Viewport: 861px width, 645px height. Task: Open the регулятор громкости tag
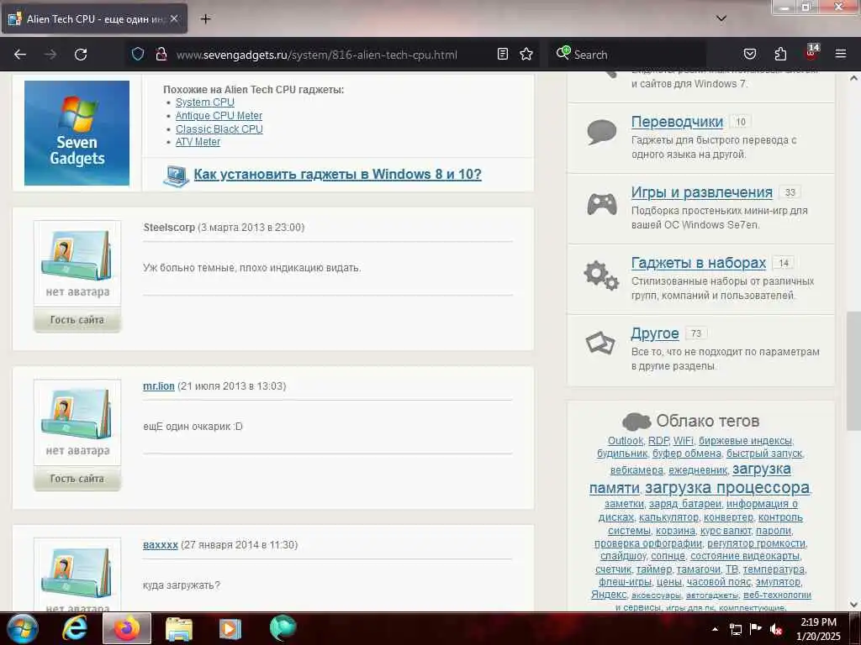pyautogui.click(x=756, y=543)
